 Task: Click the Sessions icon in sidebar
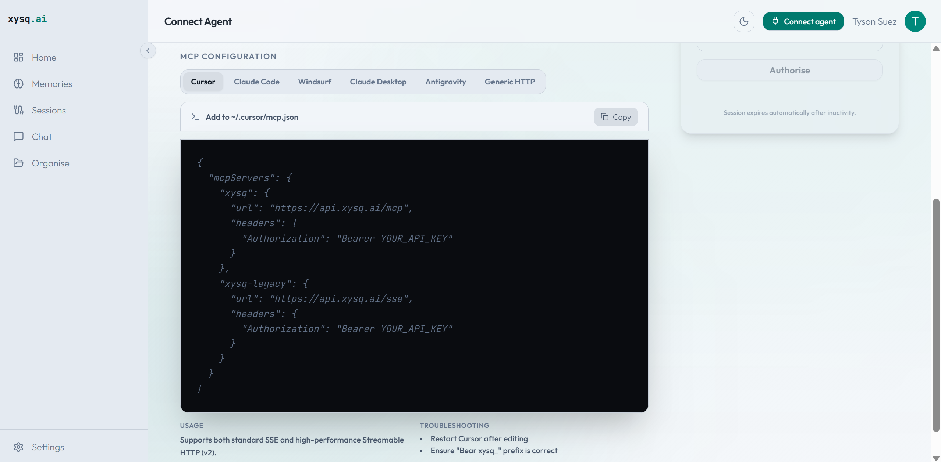(x=18, y=110)
